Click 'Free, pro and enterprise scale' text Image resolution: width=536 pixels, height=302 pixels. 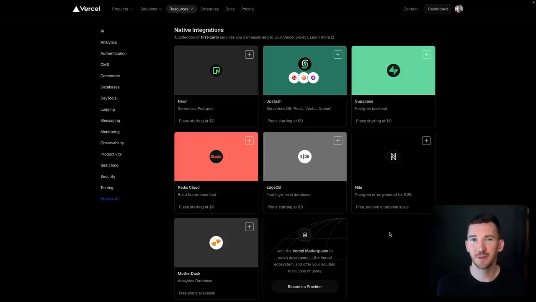pos(382,207)
